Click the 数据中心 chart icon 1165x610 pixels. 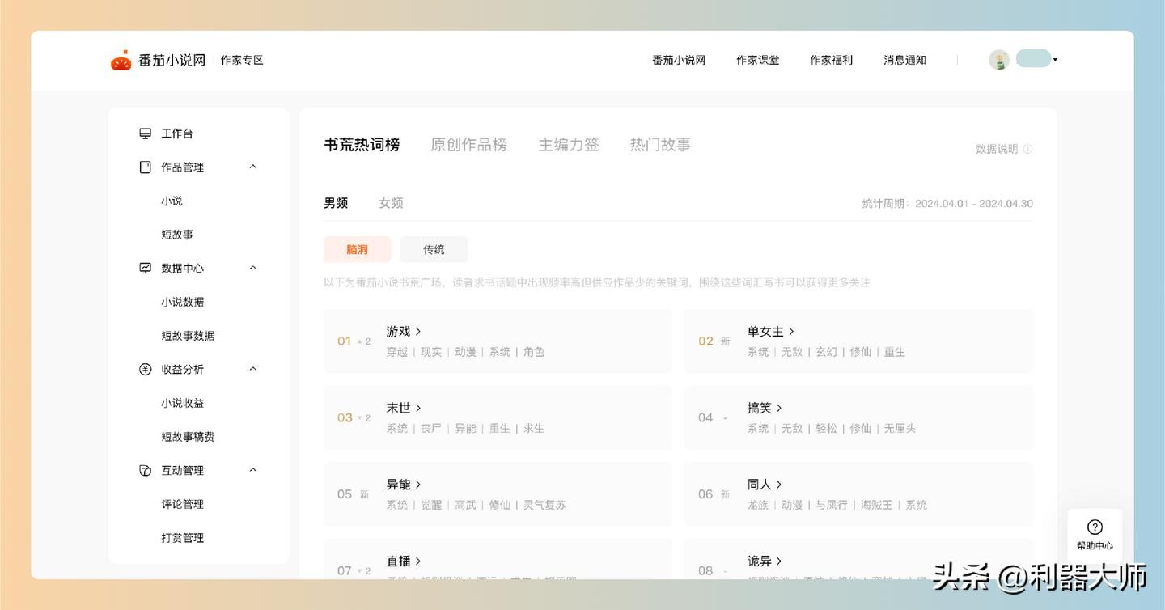coord(146,268)
